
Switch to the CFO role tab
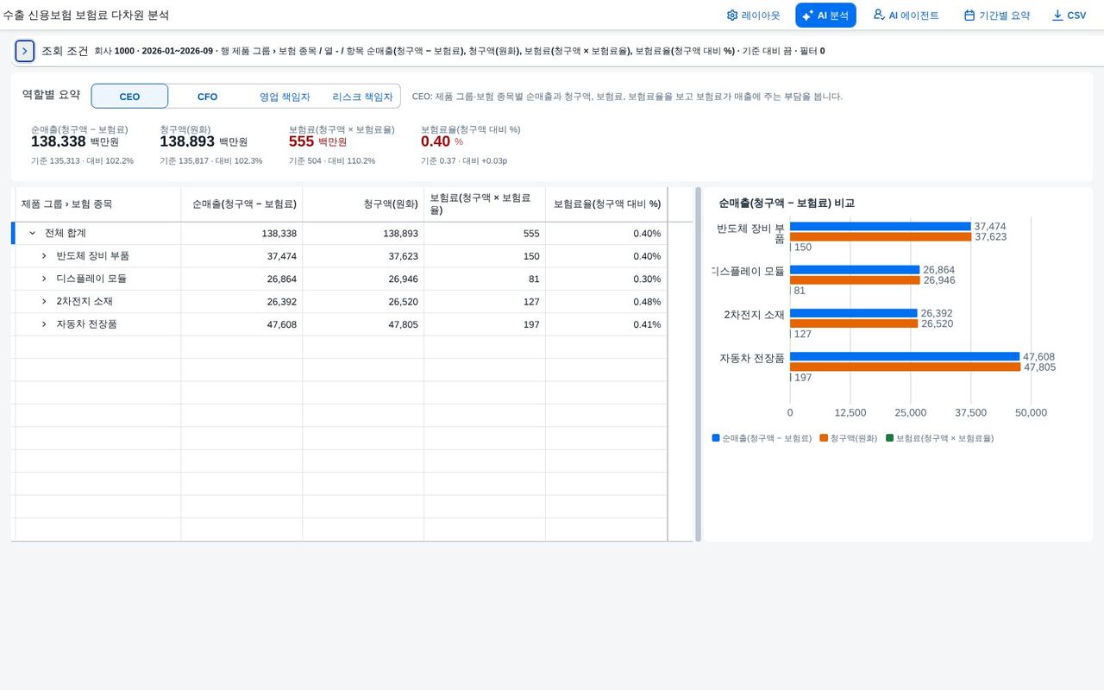207,97
